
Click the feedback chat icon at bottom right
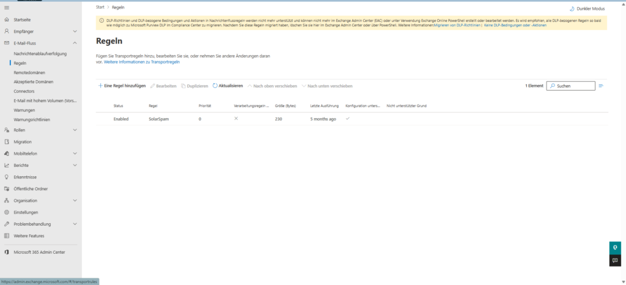click(615, 261)
